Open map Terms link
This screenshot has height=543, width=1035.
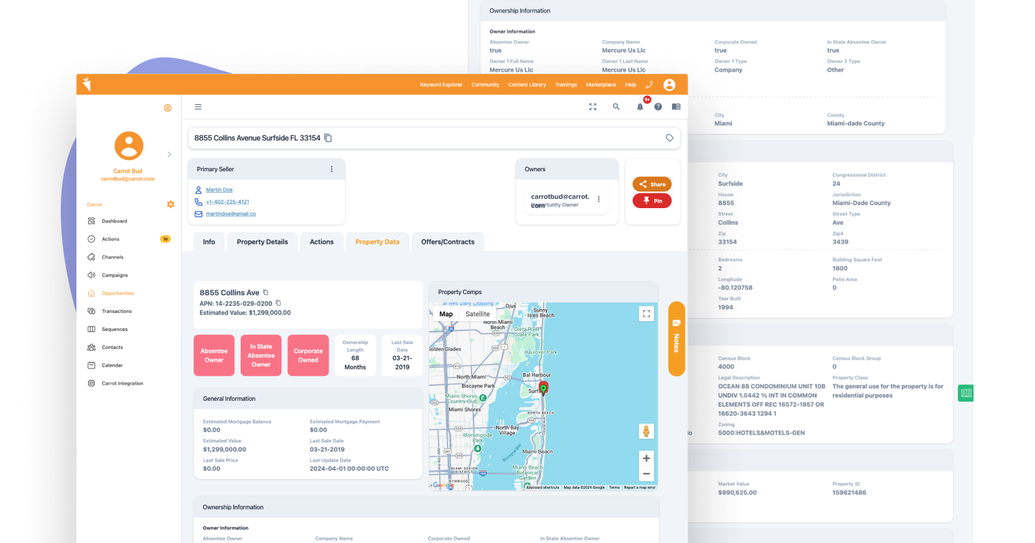pyautogui.click(x=615, y=487)
